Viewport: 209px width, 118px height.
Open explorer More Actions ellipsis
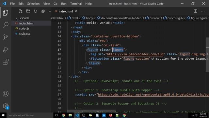point(50,11)
